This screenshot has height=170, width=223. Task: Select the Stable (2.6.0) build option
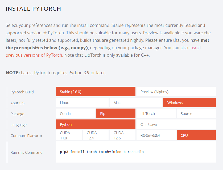[x=96, y=92]
